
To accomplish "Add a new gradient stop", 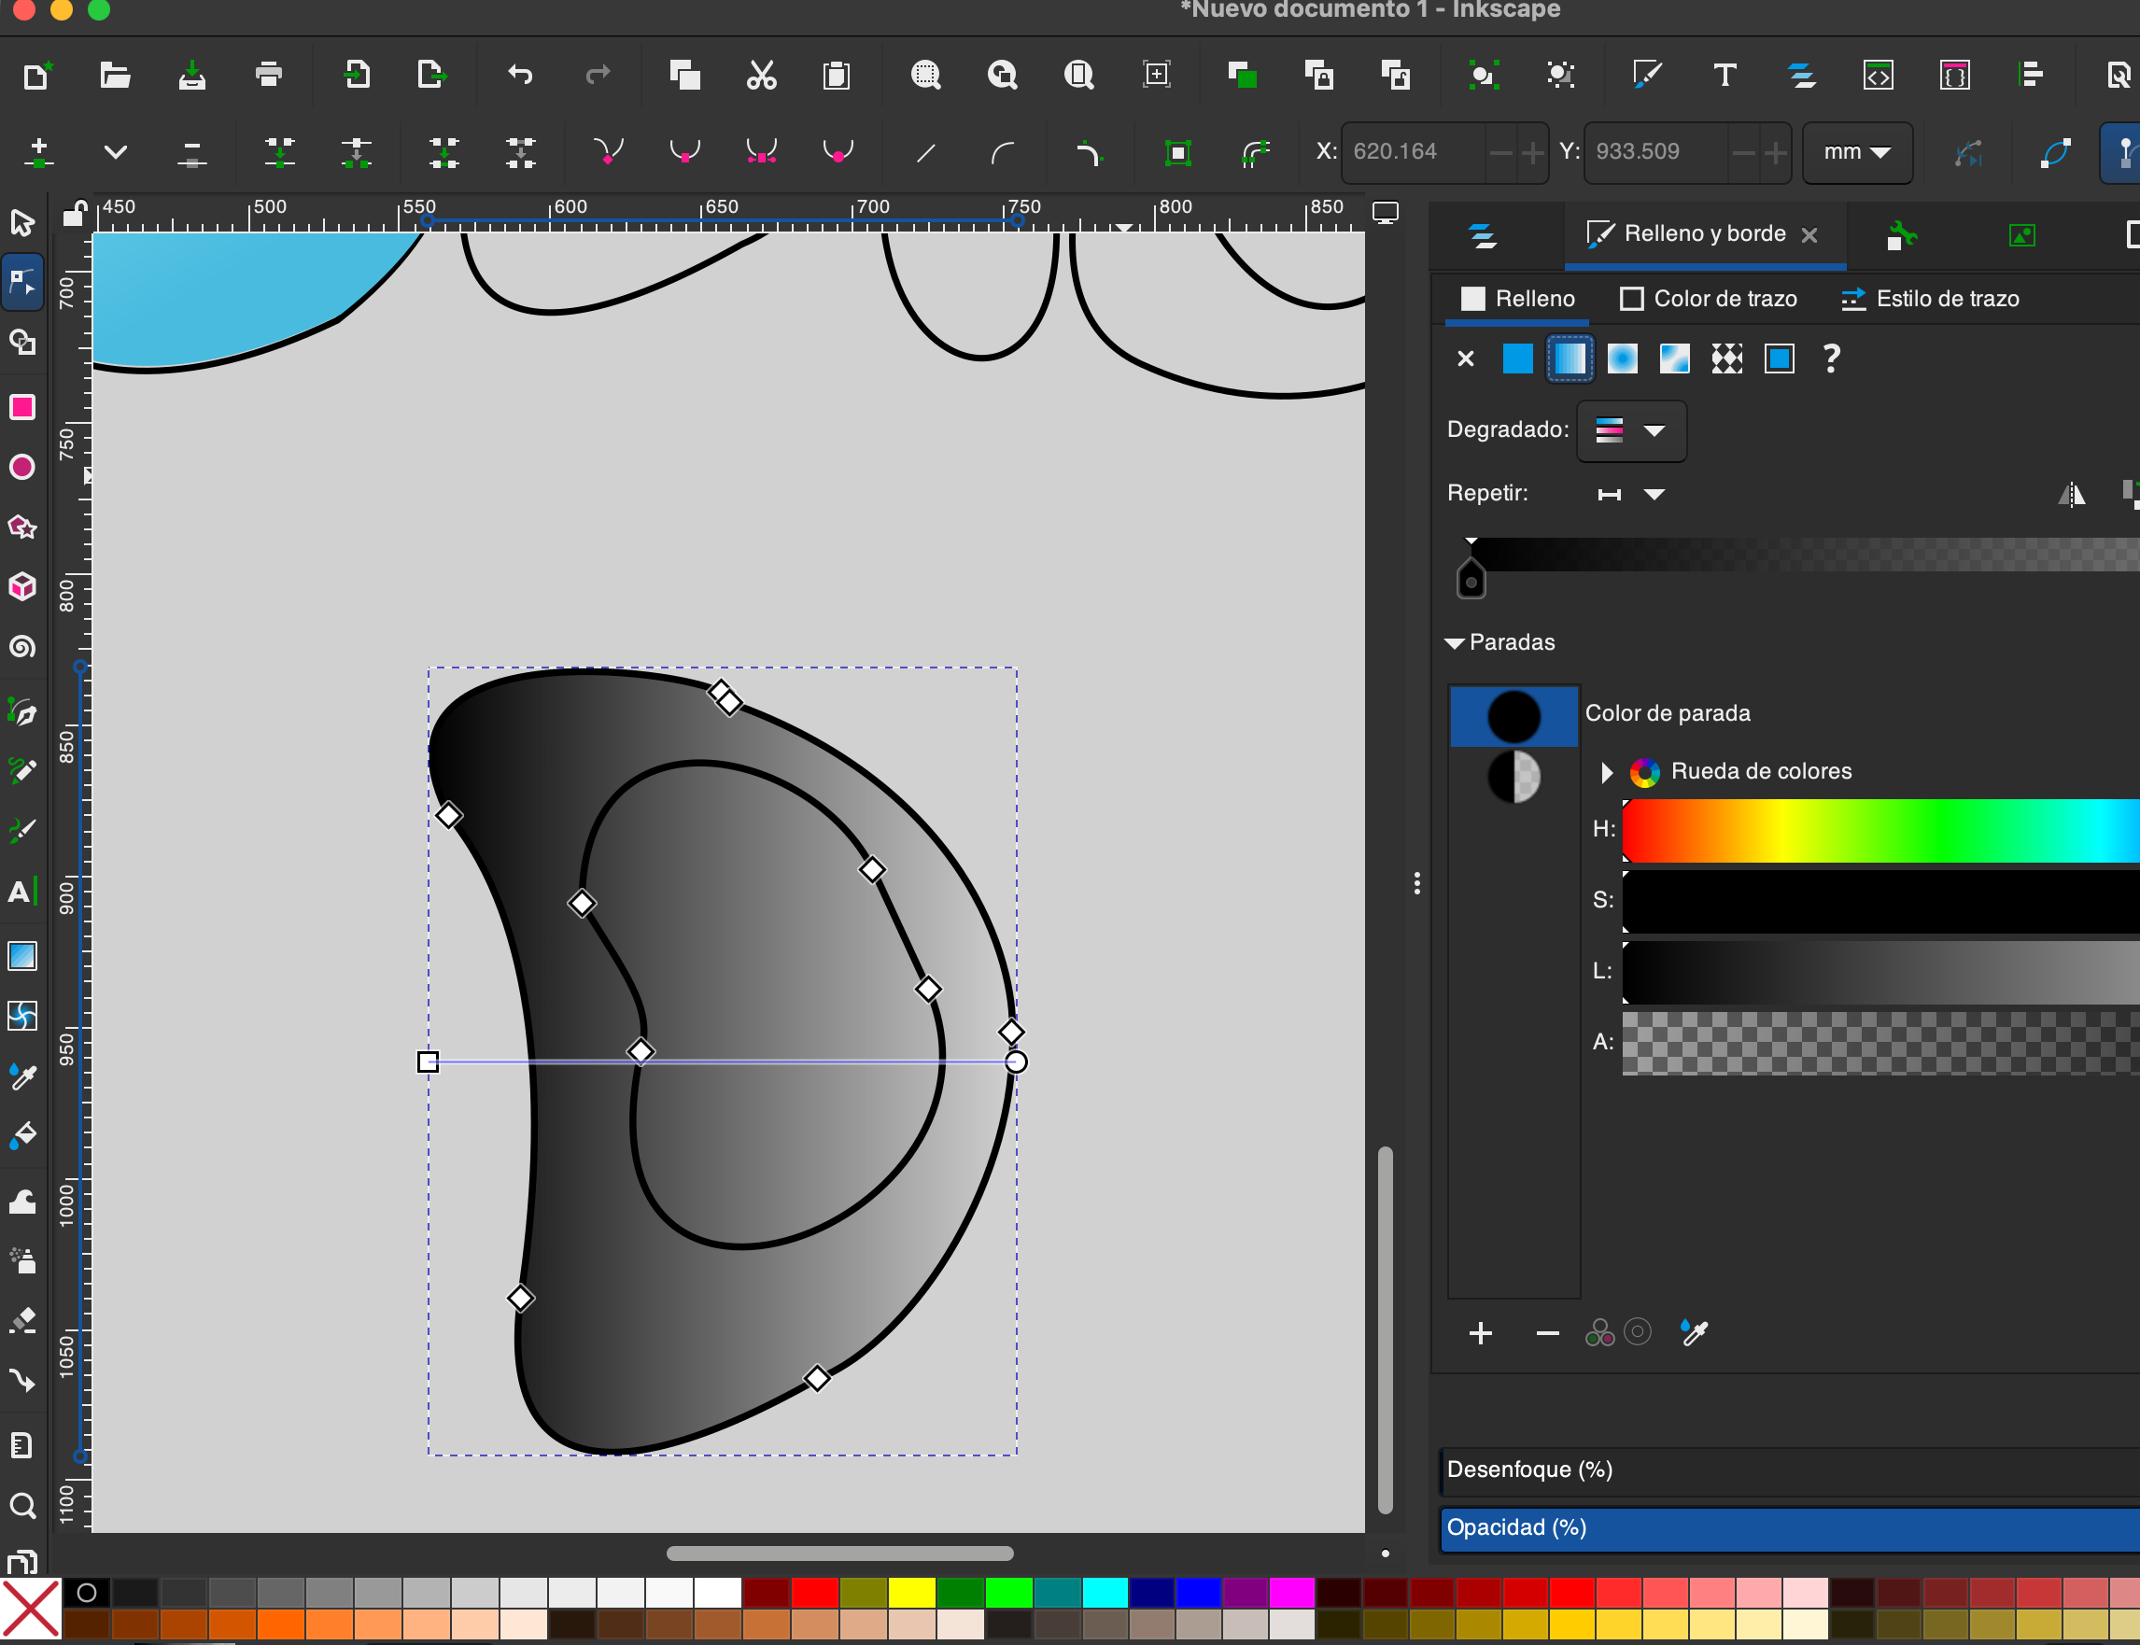I will [1481, 1333].
